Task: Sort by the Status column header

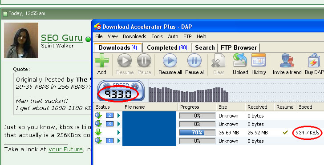Action: 107,107
